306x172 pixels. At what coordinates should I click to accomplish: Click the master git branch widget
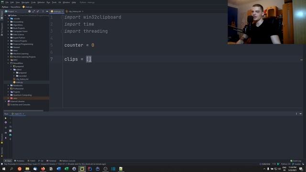tap(296, 164)
